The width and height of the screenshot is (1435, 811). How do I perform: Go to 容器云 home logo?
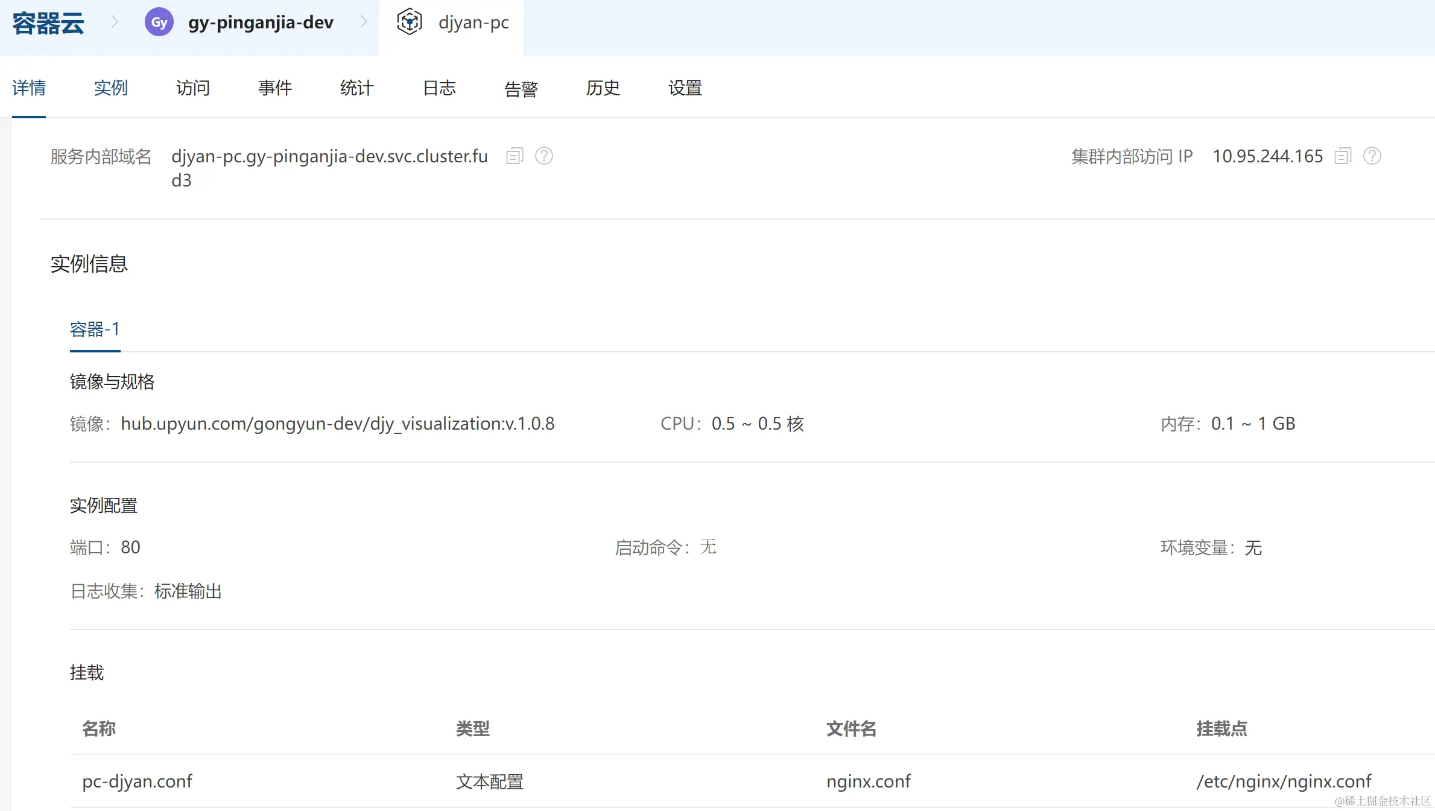[48, 24]
